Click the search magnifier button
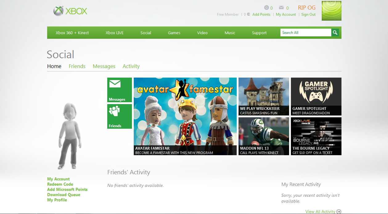This screenshot has width=388, height=214. click(335, 33)
